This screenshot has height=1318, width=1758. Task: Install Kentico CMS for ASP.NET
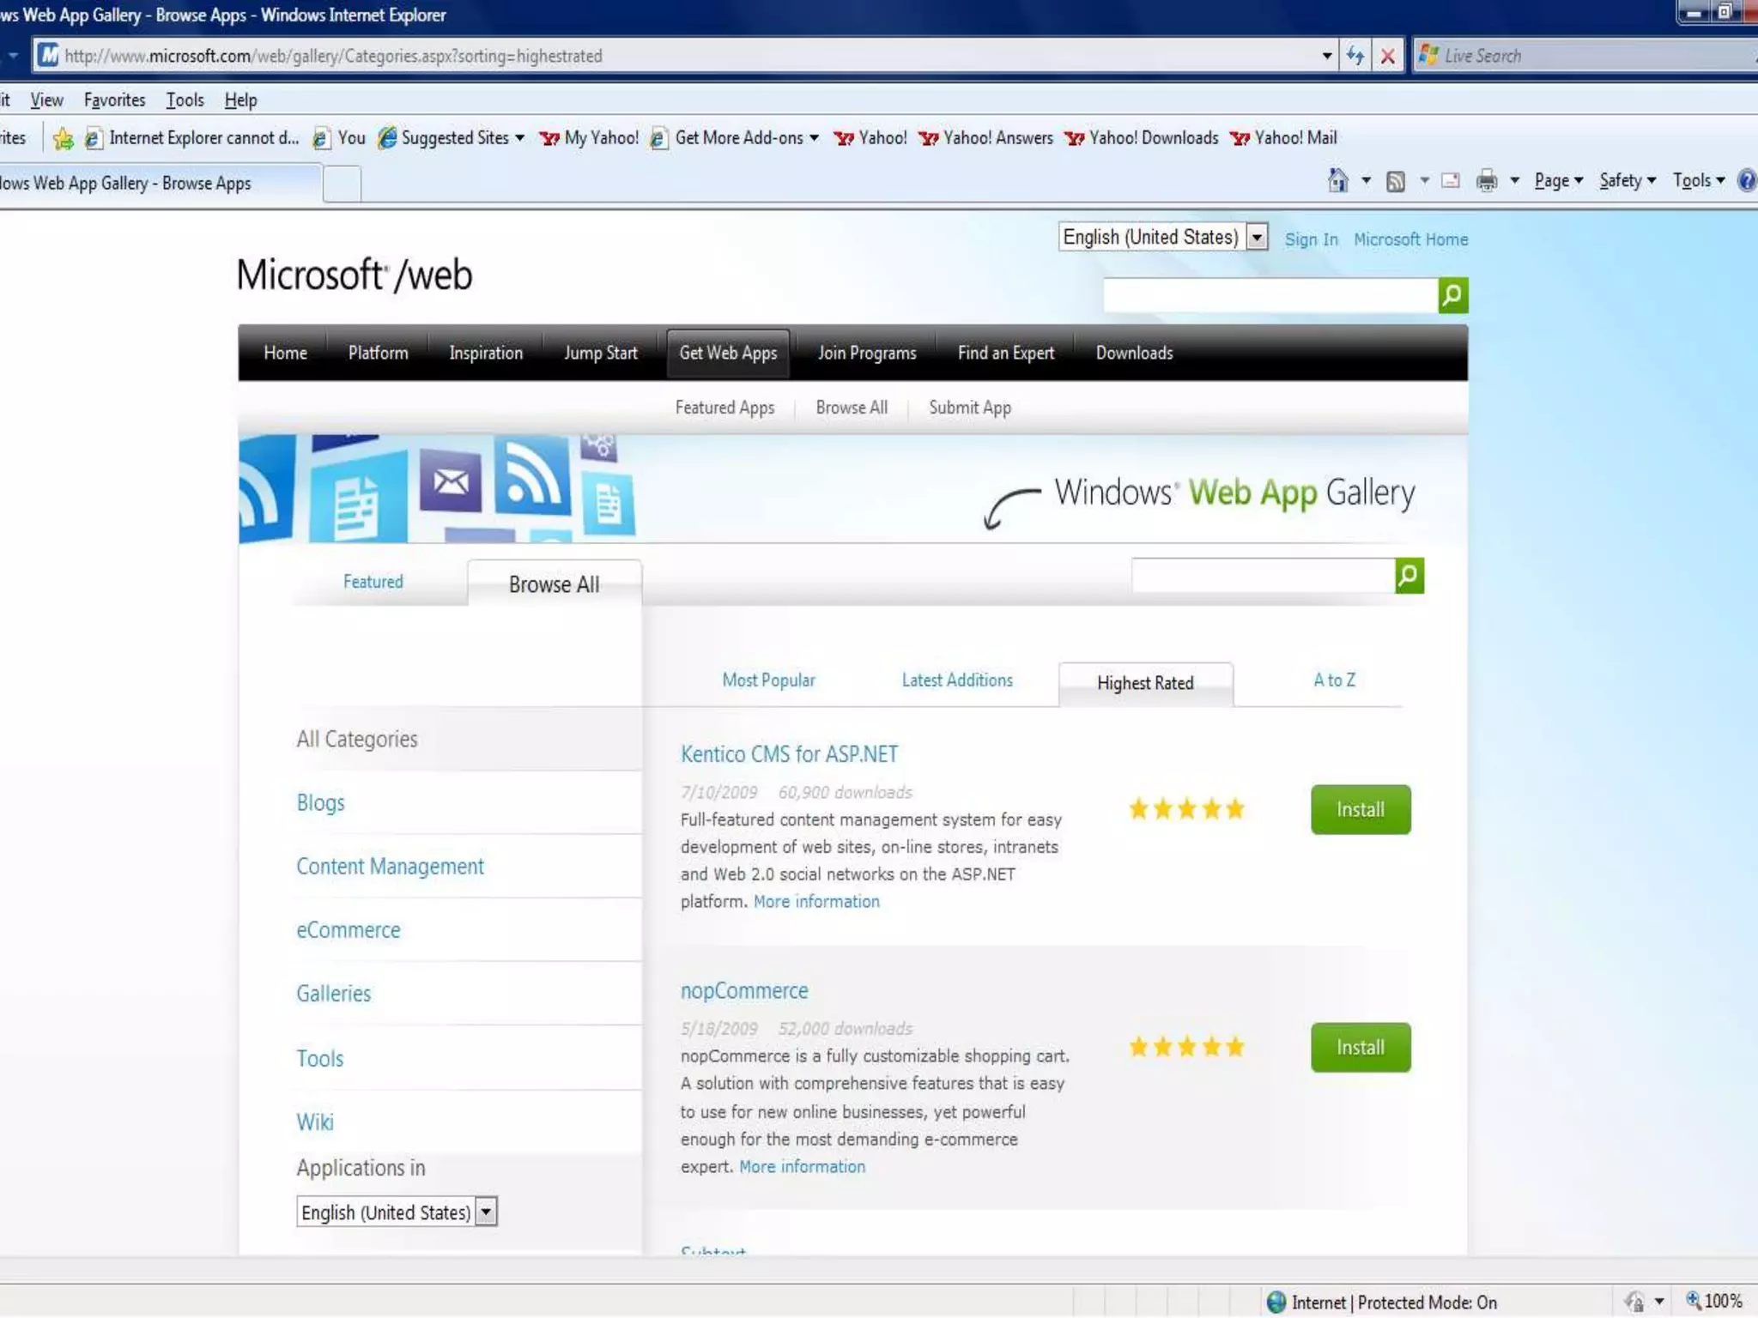click(x=1360, y=809)
